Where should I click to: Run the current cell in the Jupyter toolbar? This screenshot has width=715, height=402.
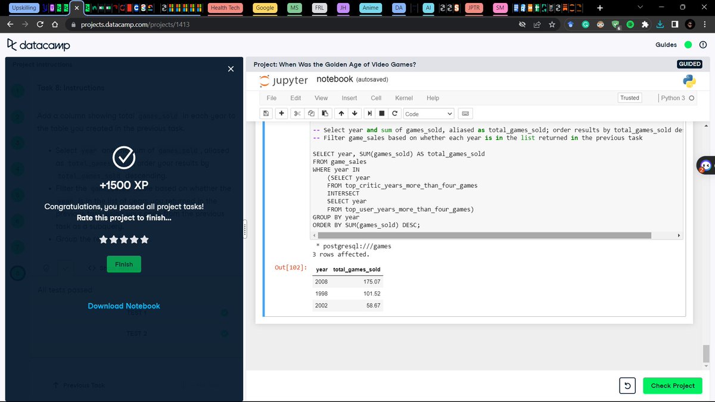tap(370, 113)
